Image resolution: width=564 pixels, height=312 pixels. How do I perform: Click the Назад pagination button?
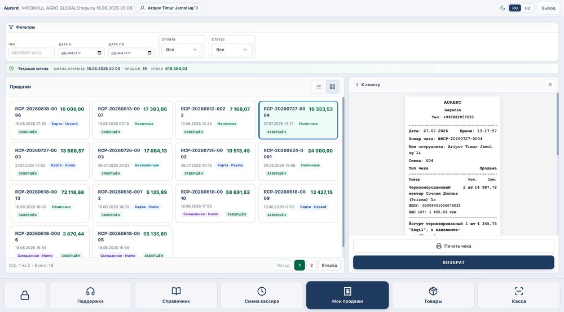pos(283,265)
